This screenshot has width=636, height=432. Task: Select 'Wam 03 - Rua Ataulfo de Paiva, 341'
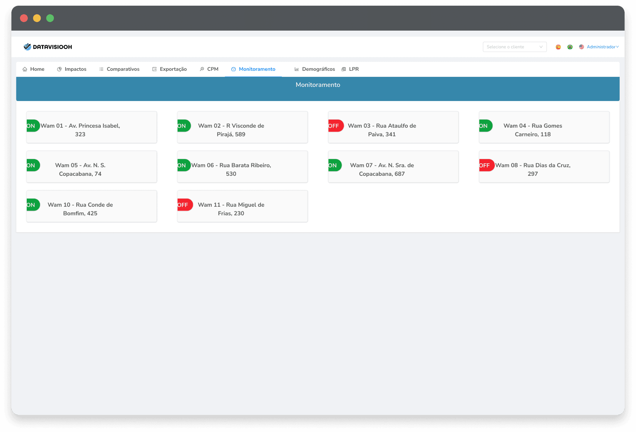(393, 127)
